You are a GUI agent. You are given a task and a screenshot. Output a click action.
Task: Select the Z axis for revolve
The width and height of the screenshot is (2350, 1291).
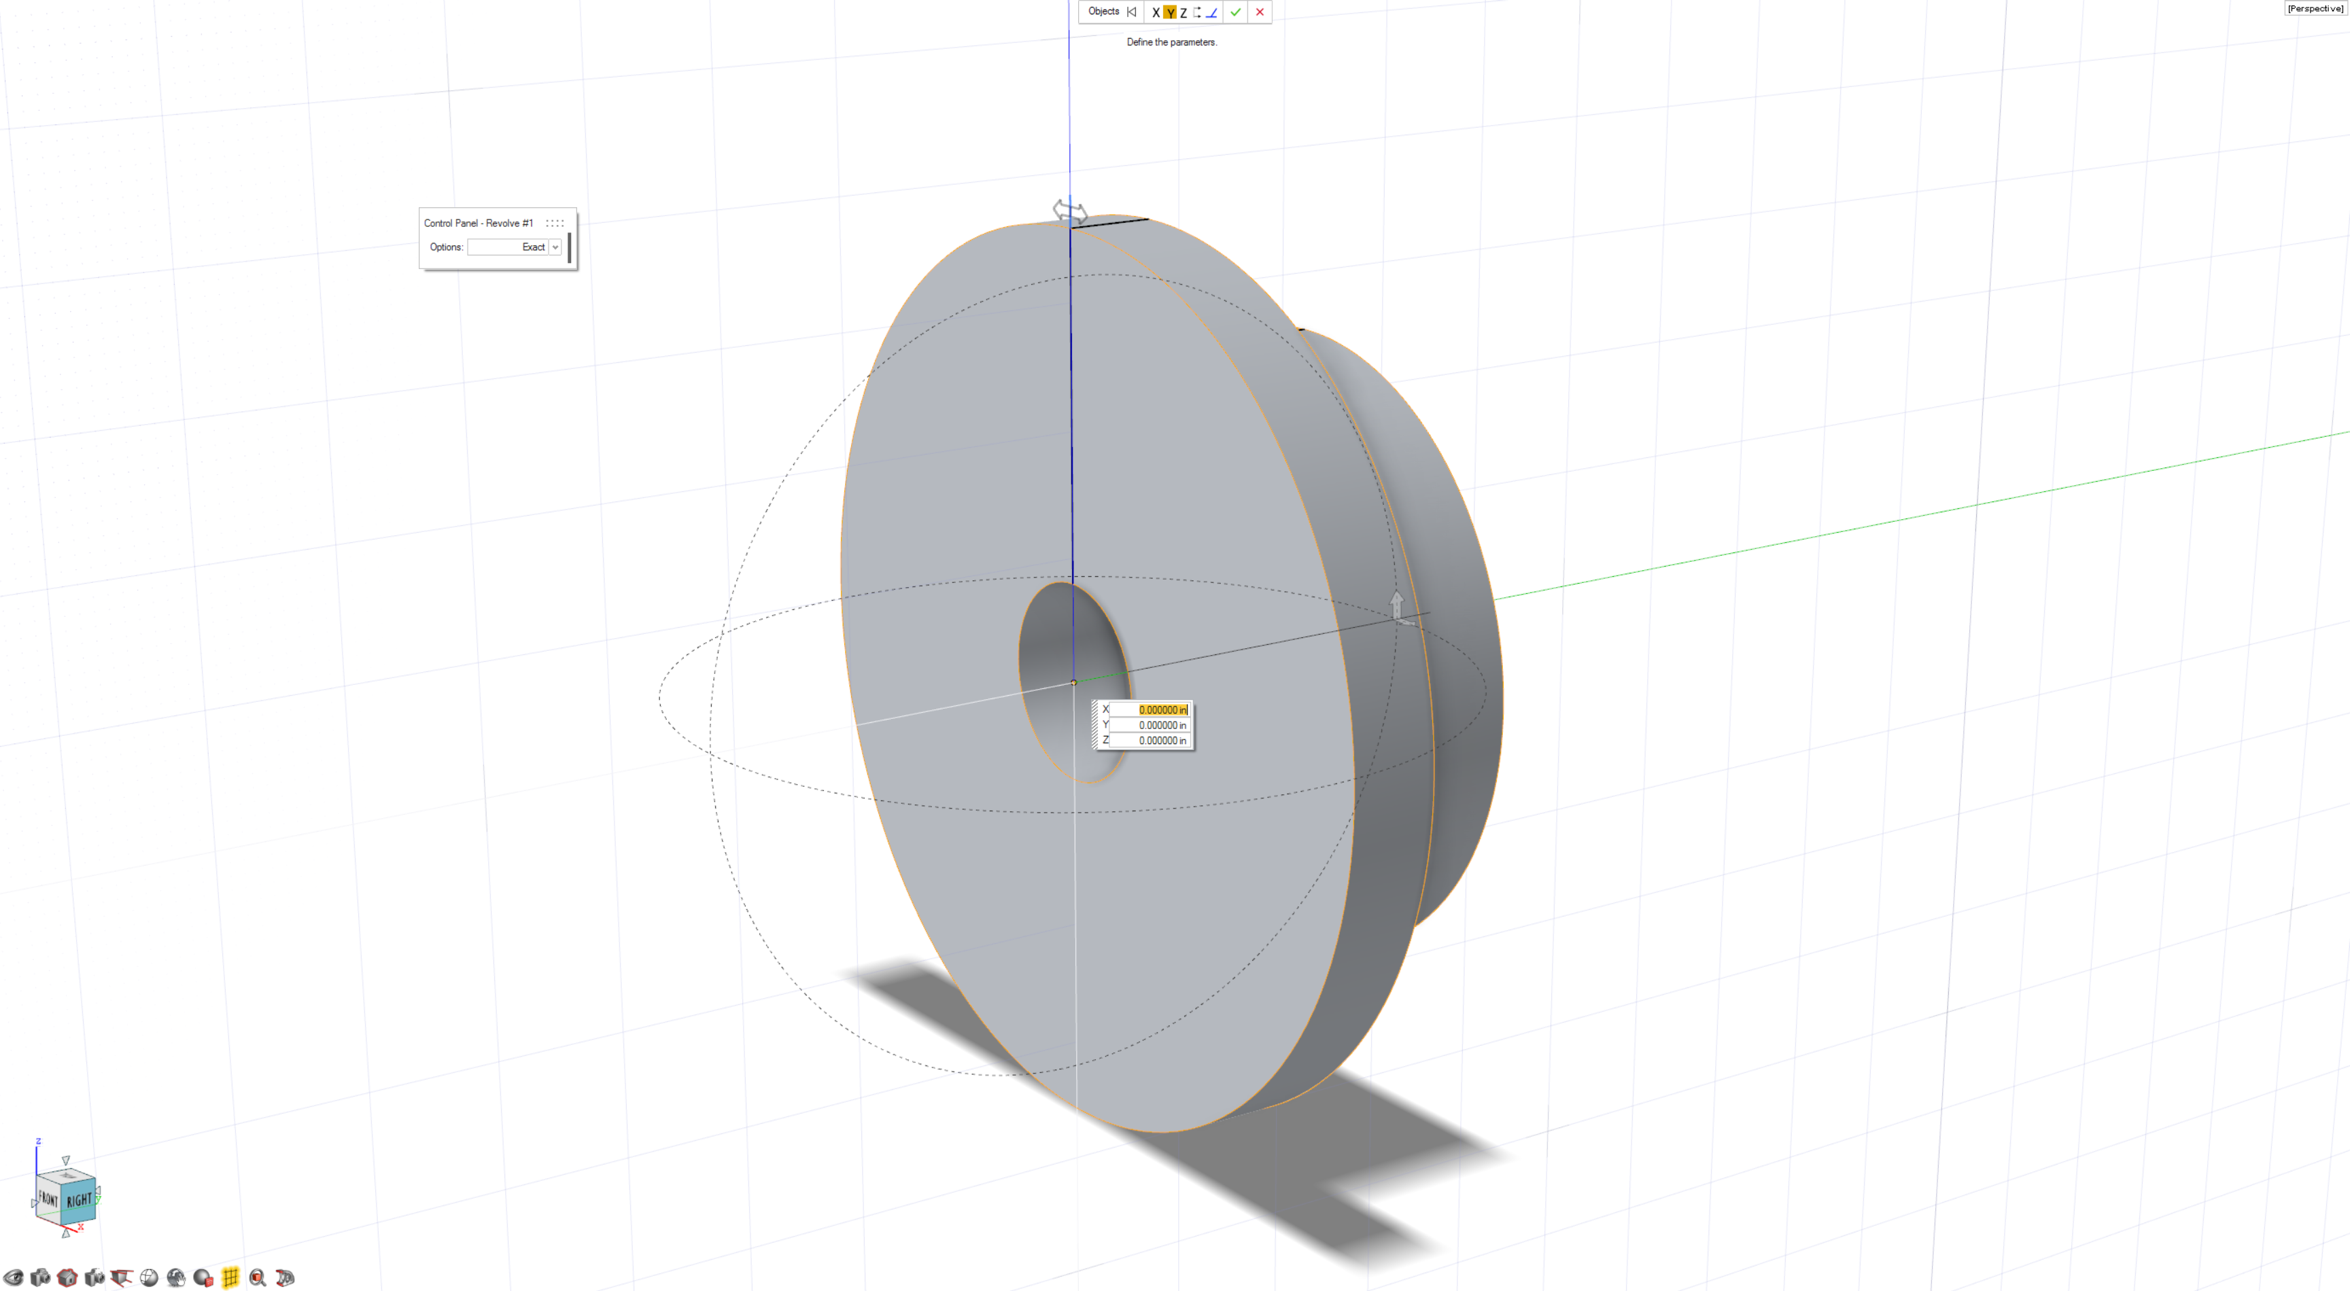(1183, 12)
